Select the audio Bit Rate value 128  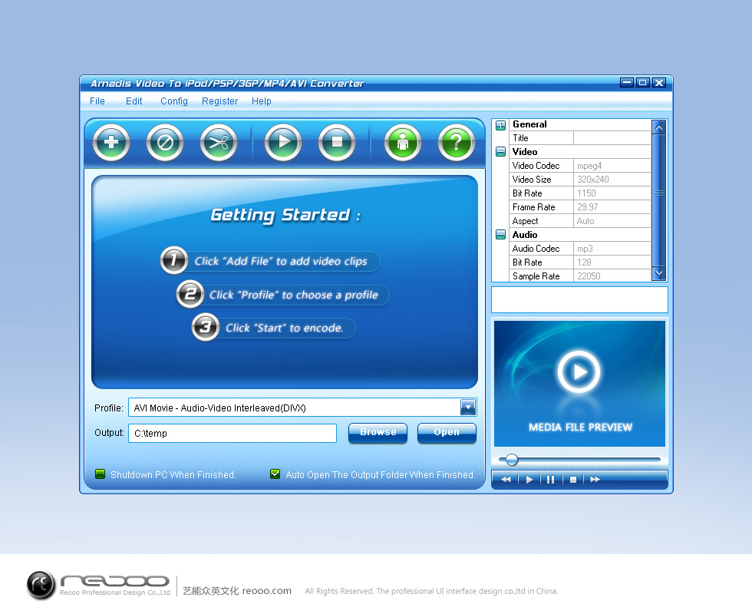pos(584,262)
